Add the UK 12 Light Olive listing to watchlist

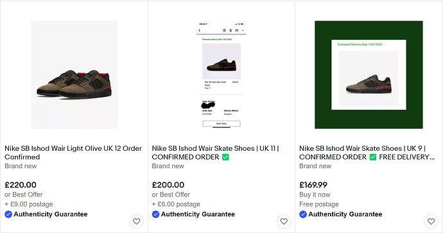click(x=137, y=221)
